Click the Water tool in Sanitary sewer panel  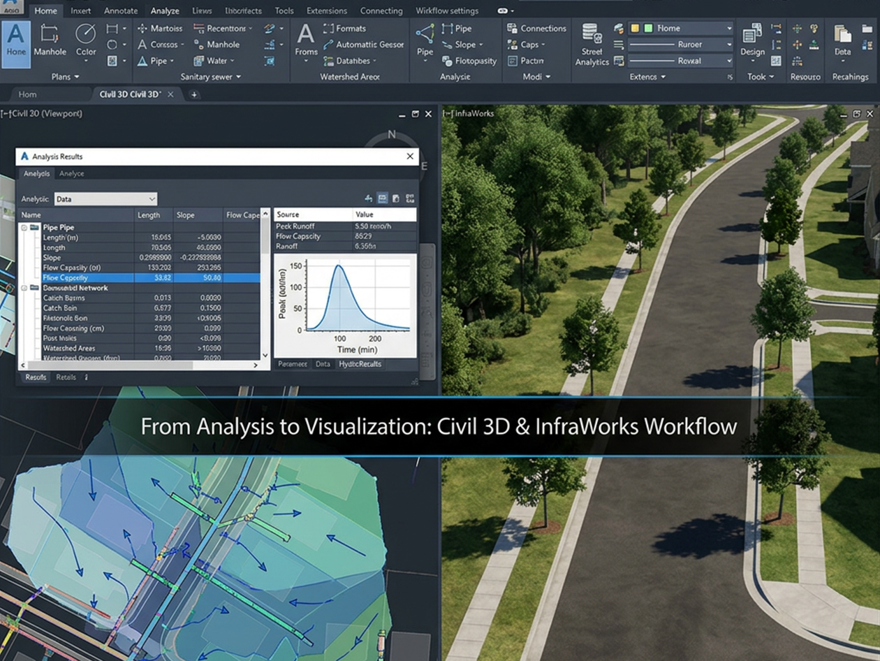click(213, 61)
